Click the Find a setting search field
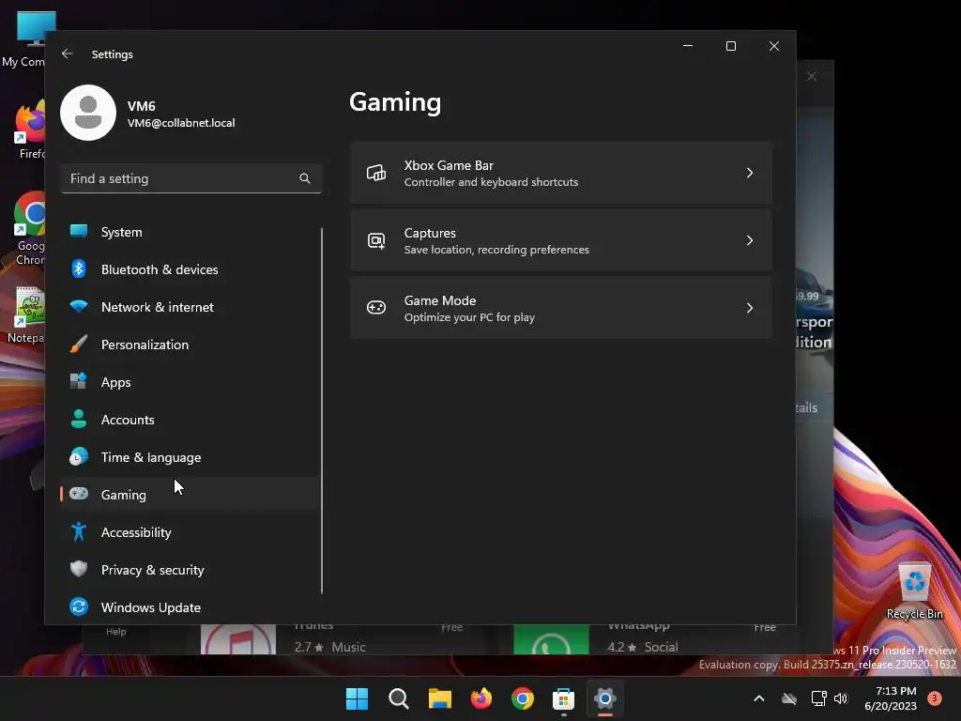Screen dimensions: 961x721 (x=191, y=178)
